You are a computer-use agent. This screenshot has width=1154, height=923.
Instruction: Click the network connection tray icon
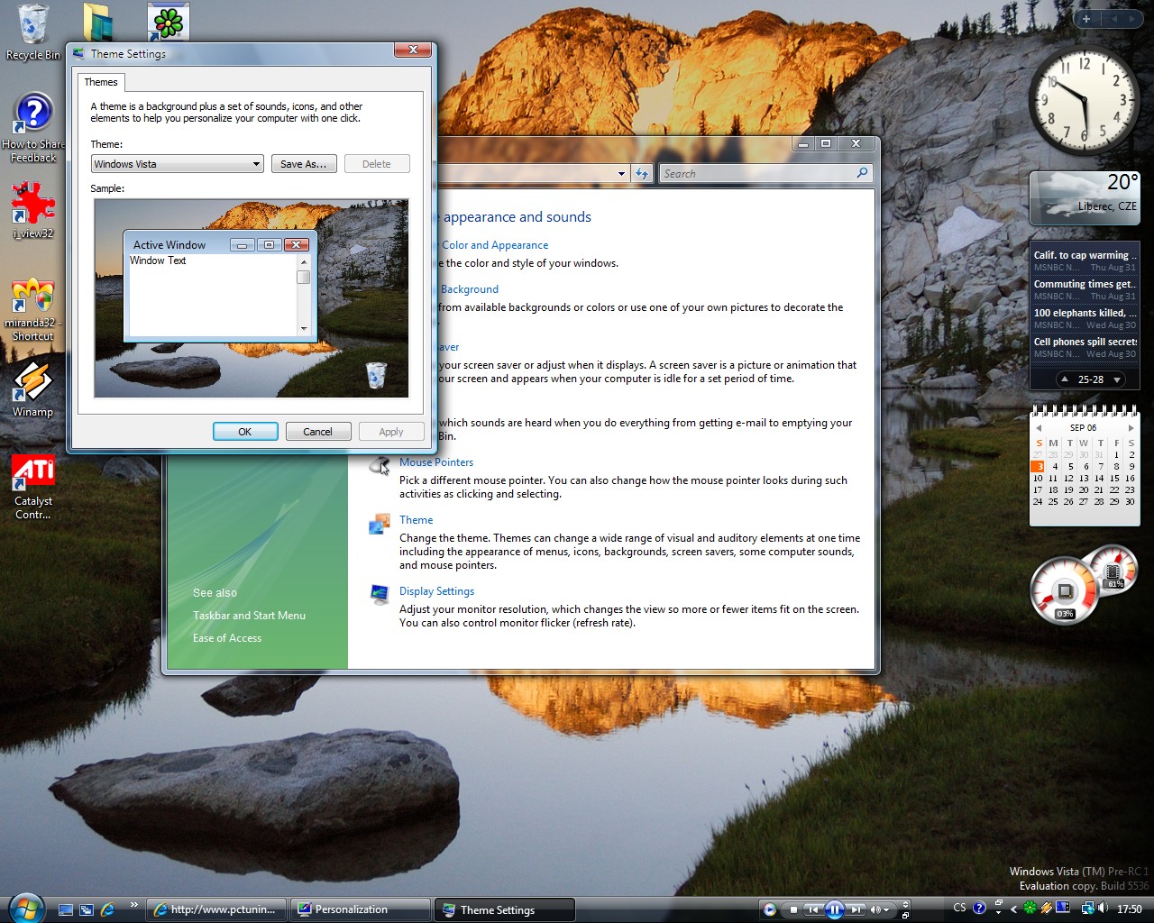point(1088,909)
